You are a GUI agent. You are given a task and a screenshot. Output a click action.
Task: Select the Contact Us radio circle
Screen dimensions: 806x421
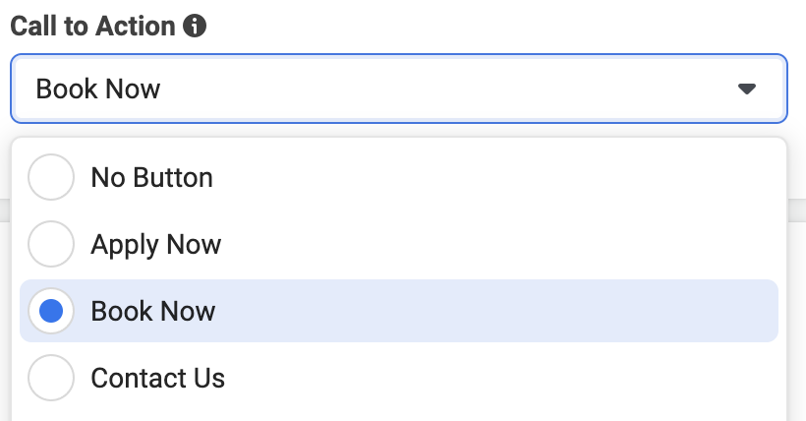pos(51,378)
